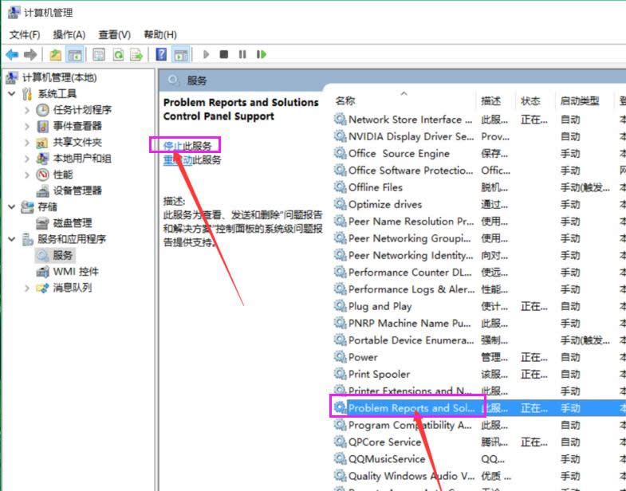Open the blue Help question mark icon

(x=161, y=55)
